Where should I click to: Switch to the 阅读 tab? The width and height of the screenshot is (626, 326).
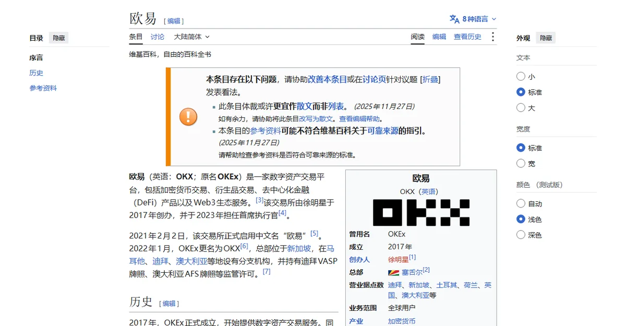(x=417, y=37)
